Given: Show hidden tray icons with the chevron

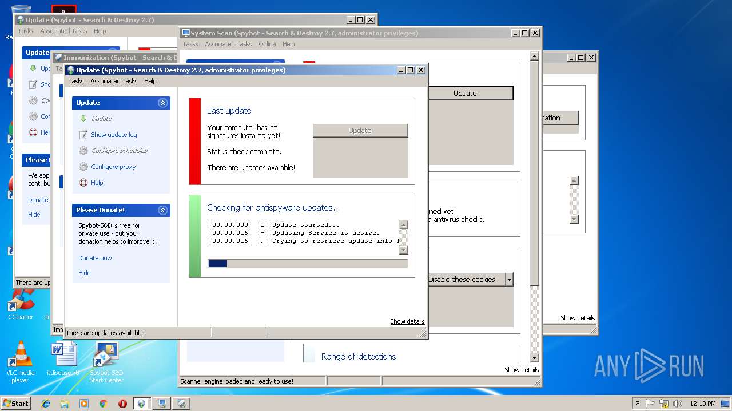Looking at the screenshot, I should coord(638,404).
